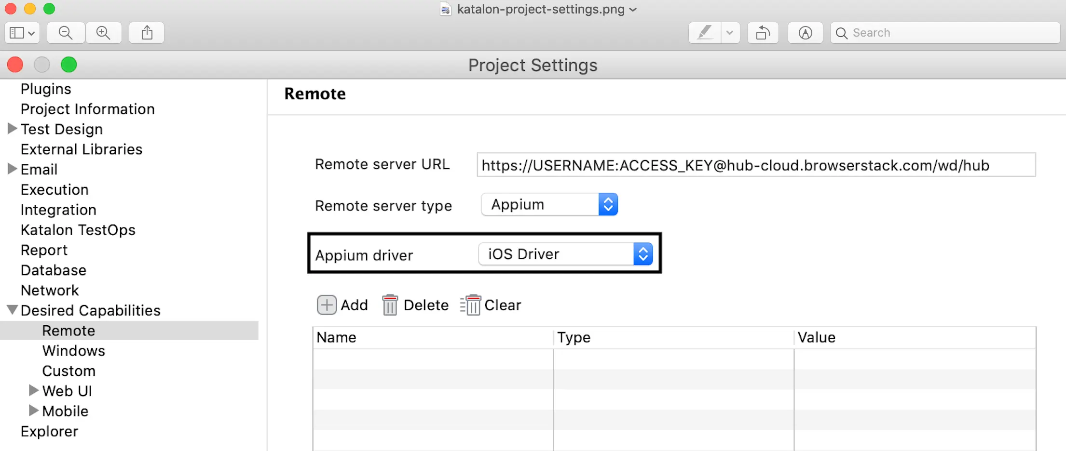Click the markup highlight pen icon
Screen dimensions: 1066x451
tap(705, 33)
